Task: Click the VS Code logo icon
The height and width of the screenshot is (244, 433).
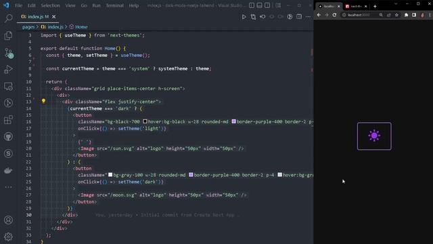Action: [6, 5]
